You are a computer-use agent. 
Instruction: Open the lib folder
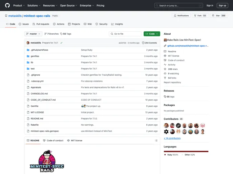point(32,63)
